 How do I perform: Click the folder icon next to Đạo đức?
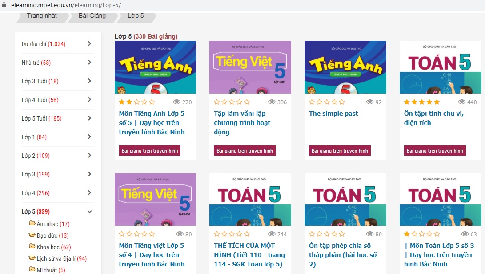[x=32, y=235]
